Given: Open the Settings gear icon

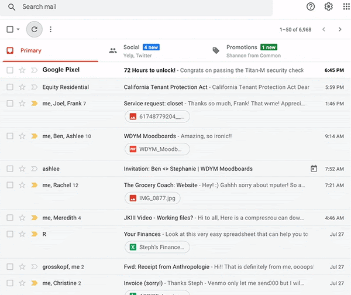Looking at the screenshot, I should [x=329, y=7].
